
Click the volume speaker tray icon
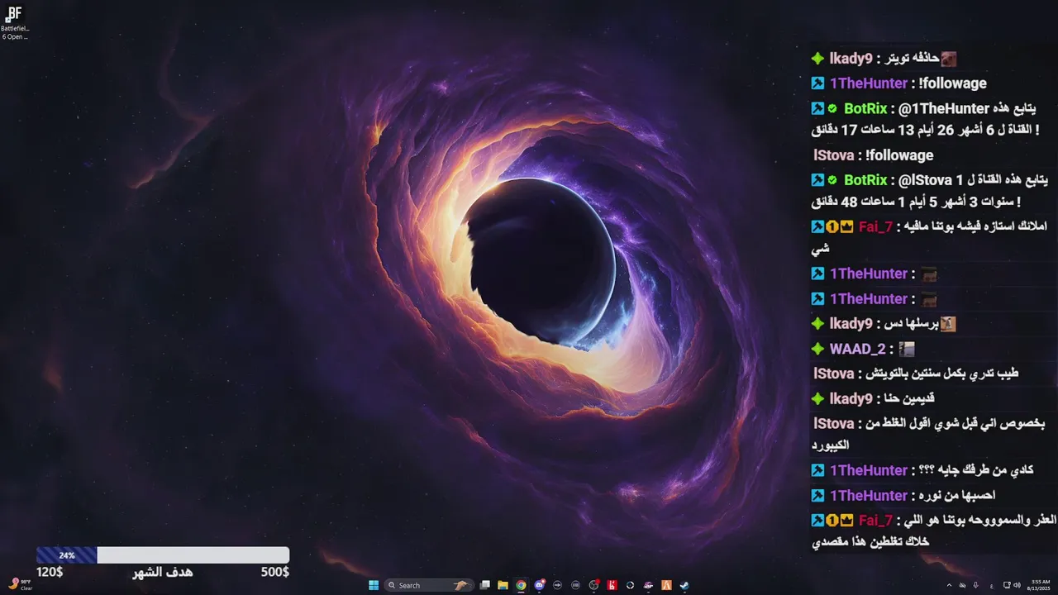coord(1017,585)
